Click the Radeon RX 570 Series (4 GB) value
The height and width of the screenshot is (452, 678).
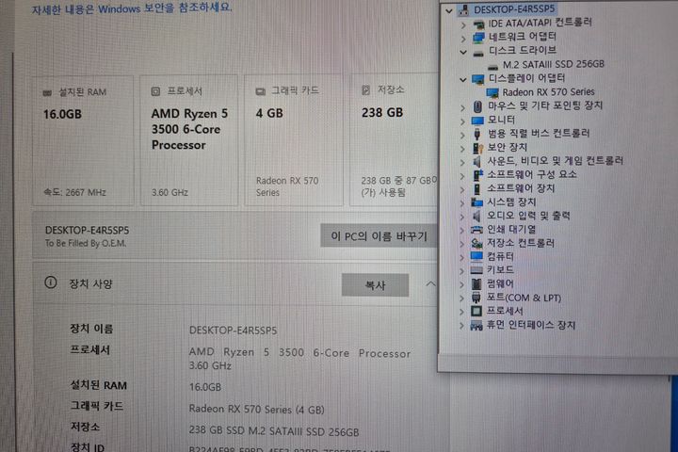[x=256, y=410]
